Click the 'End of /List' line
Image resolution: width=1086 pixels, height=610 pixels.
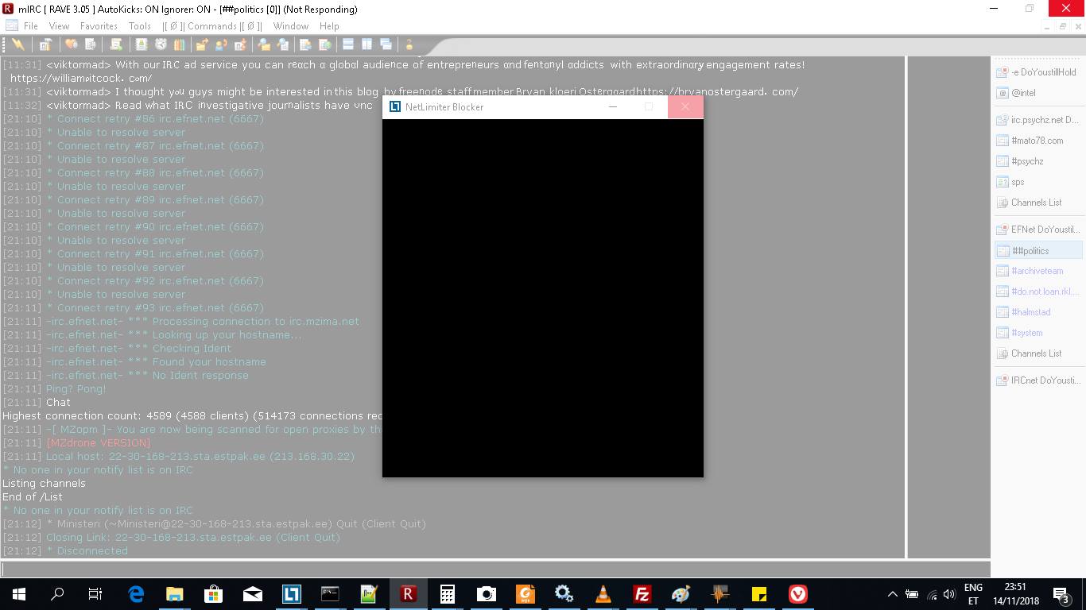click(33, 497)
